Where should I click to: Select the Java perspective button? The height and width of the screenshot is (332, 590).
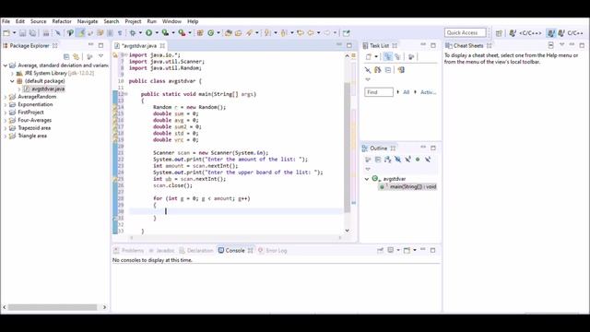551,33
